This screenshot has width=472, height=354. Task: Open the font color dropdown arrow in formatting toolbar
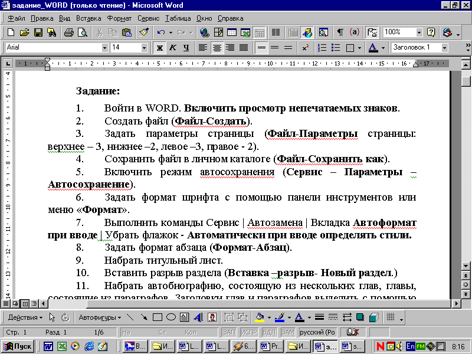383,48
